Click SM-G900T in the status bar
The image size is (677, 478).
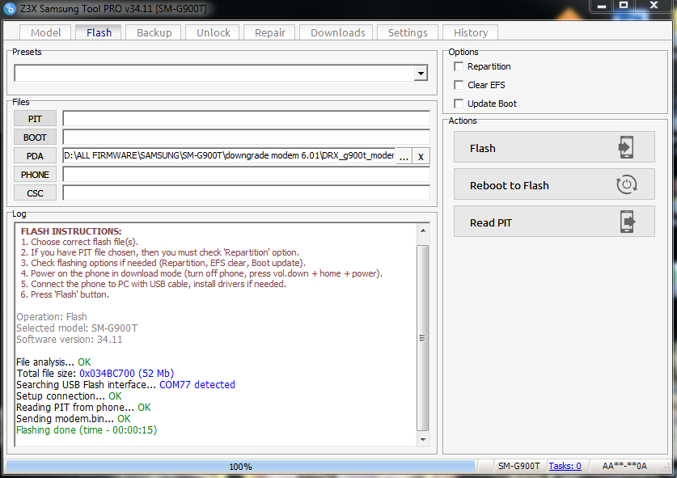coord(519,466)
